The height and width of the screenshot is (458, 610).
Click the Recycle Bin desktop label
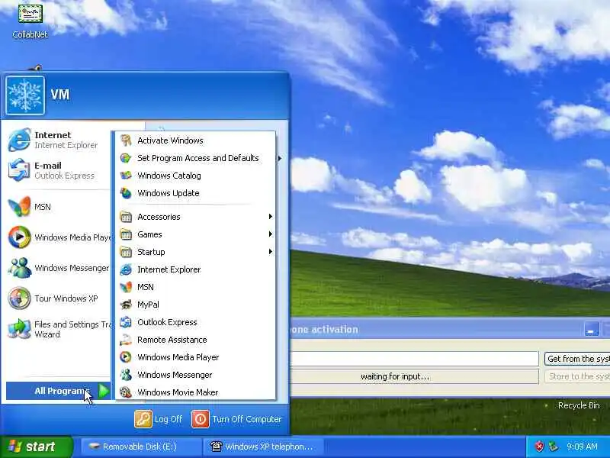[x=579, y=405]
